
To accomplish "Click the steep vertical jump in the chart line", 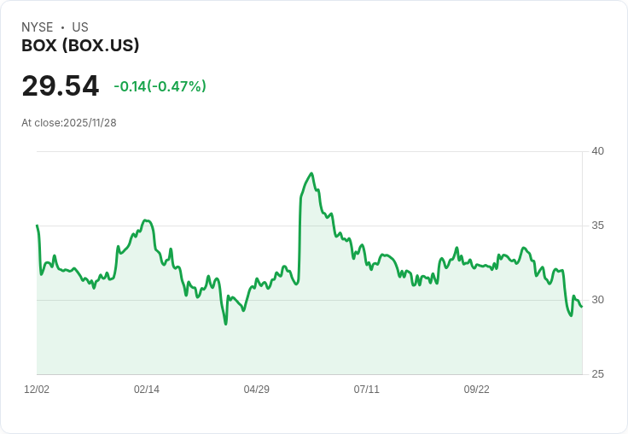I will tap(299, 239).
